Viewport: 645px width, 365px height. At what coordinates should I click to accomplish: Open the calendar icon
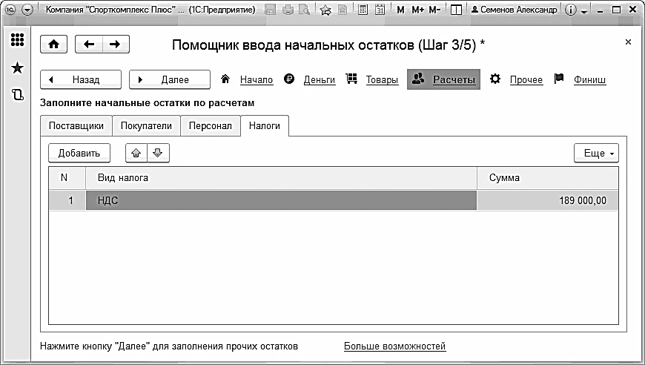click(x=380, y=10)
